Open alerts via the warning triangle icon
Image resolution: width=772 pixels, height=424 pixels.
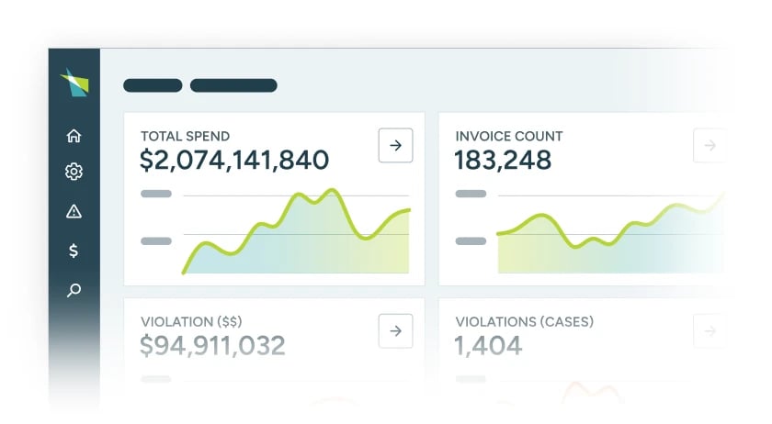74,211
